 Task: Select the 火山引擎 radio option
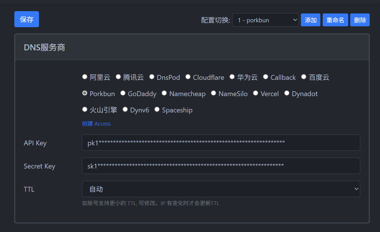(85, 109)
